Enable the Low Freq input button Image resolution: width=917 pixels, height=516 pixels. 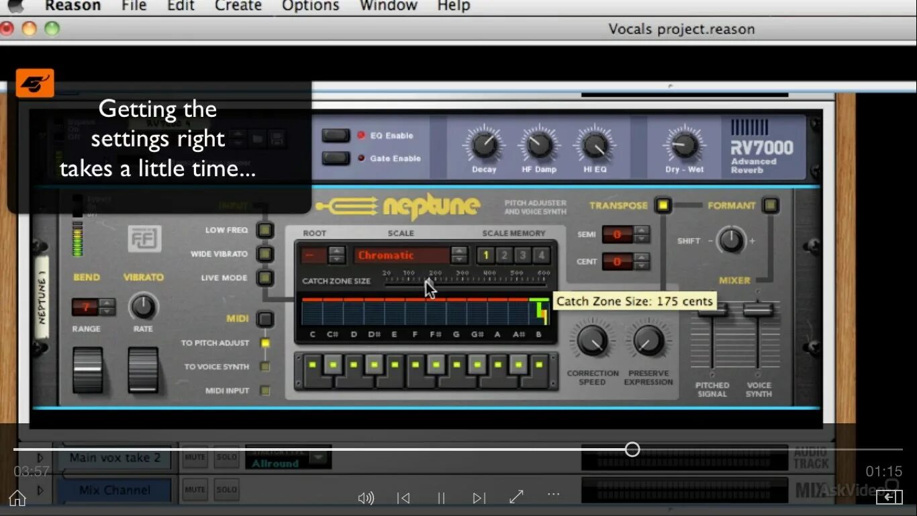(265, 230)
